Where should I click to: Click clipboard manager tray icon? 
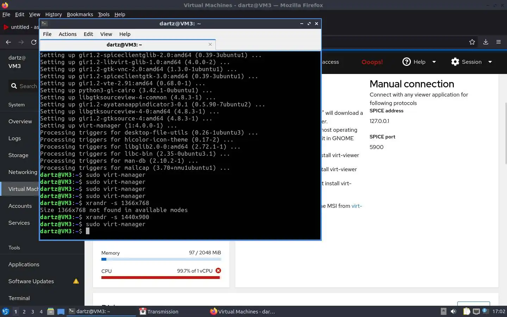tap(467, 311)
